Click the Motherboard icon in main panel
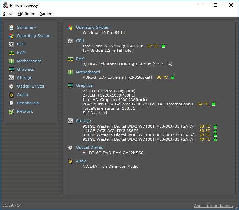The width and height of the screenshot is (239, 210). (70, 72)
